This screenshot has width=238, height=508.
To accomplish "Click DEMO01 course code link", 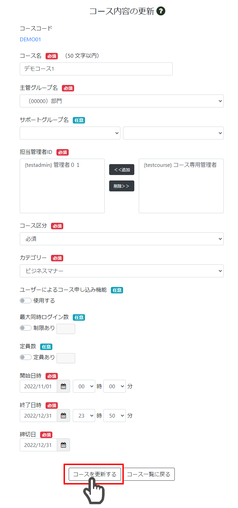I will point(30,39).
